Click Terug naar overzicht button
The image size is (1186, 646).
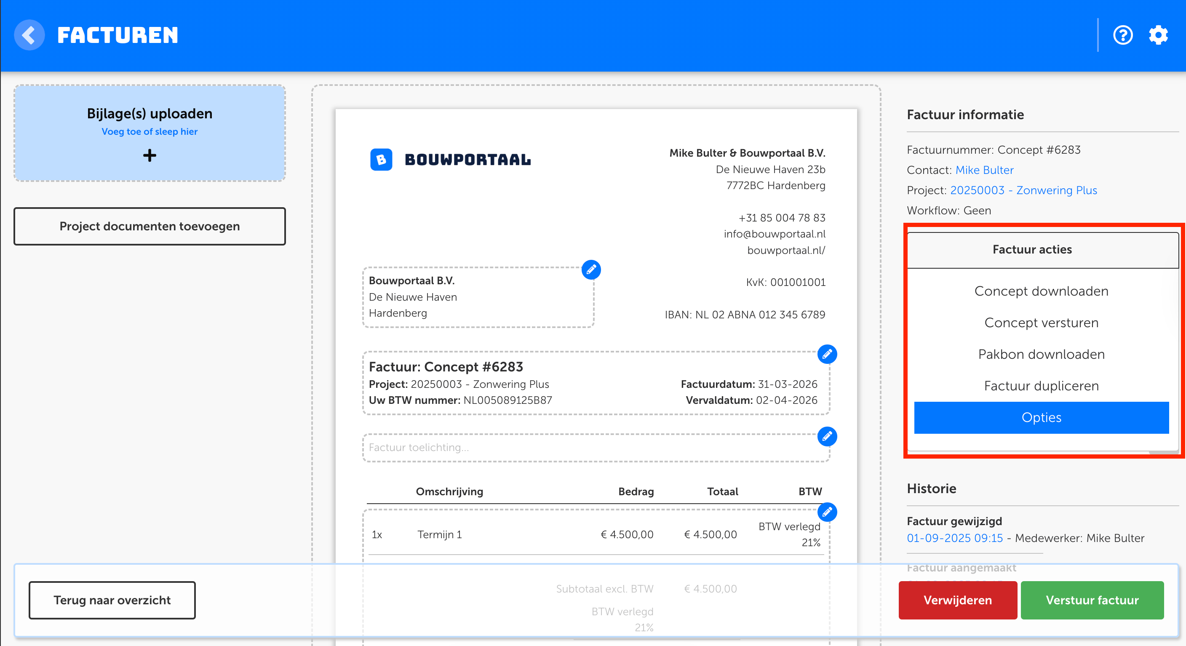112,600
